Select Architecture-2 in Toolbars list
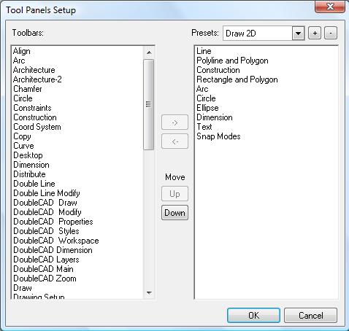Screen dimensions: 349x331 pyautogui.click(x=37, y=79)
